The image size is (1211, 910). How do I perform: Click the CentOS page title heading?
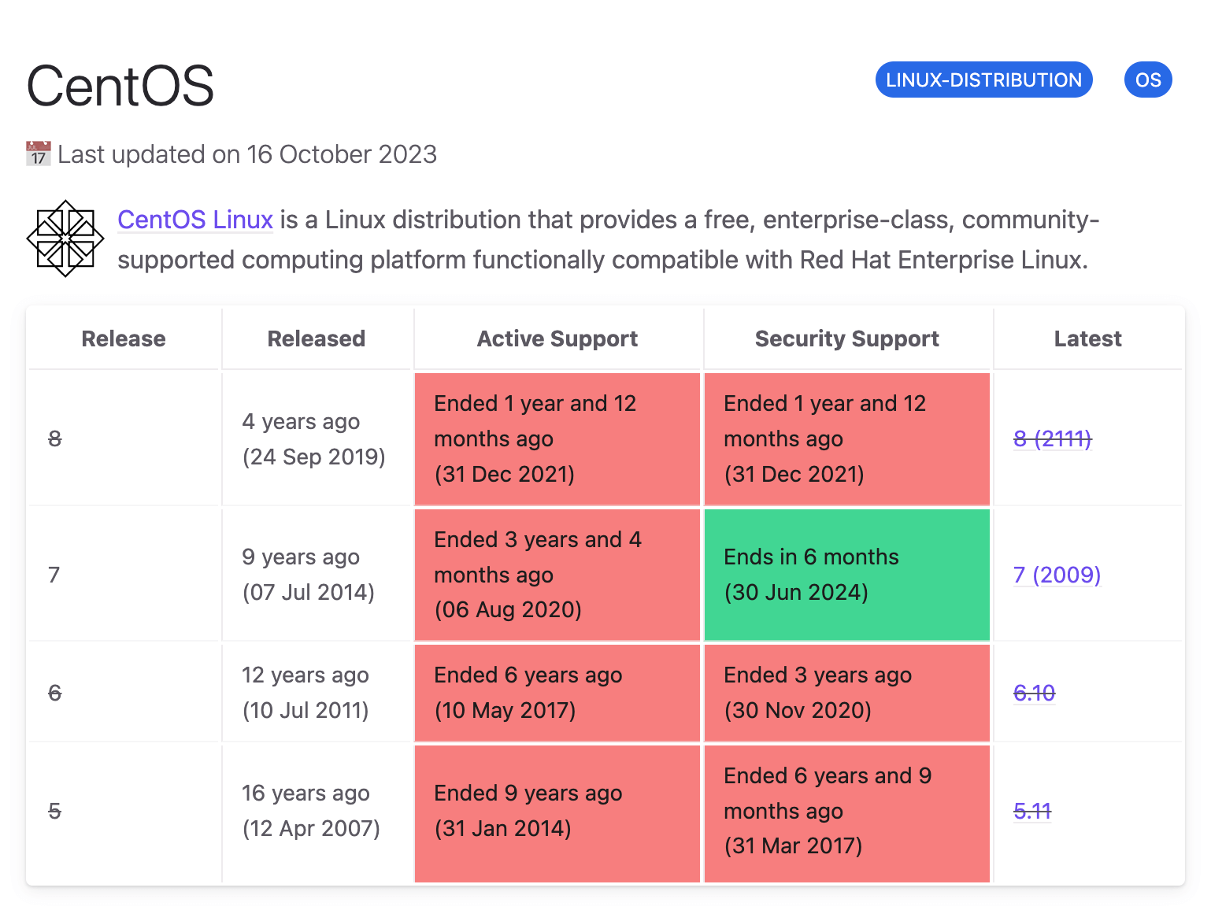[120, 85]
